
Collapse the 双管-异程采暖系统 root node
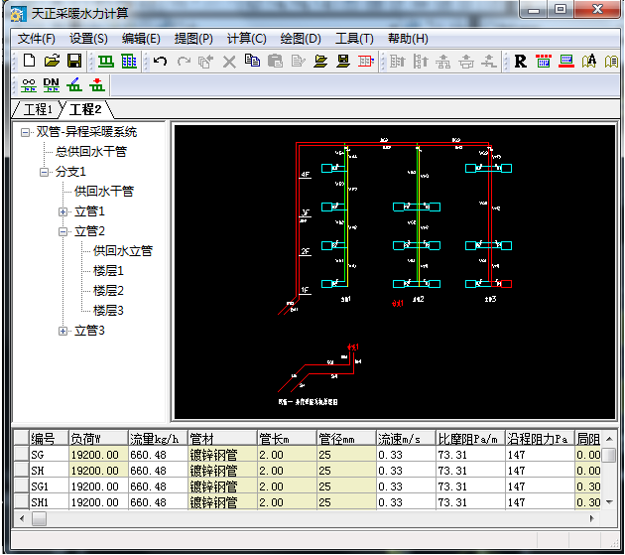(25, 132)
